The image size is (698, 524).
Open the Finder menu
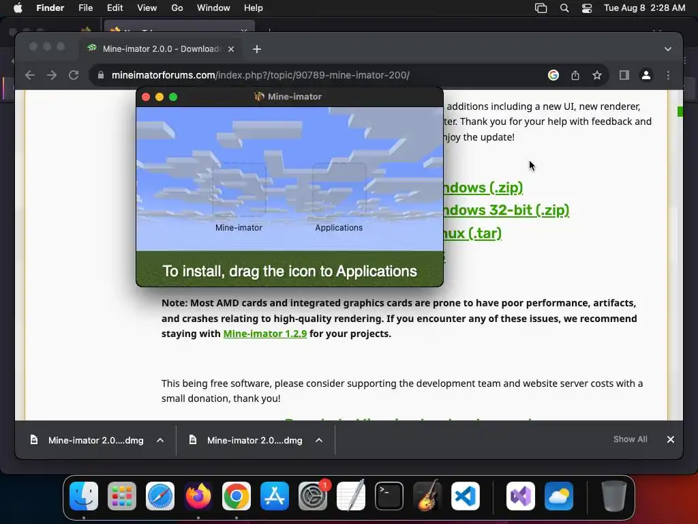(50, 8)
